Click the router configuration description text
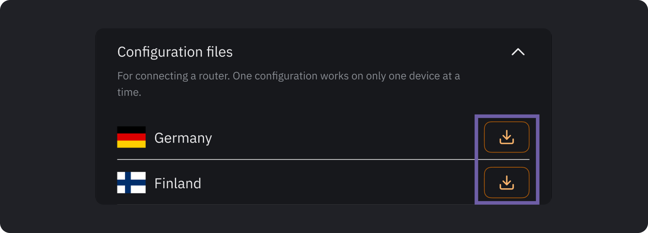Viewport: 648px width, 233px height. coord(288,76)
